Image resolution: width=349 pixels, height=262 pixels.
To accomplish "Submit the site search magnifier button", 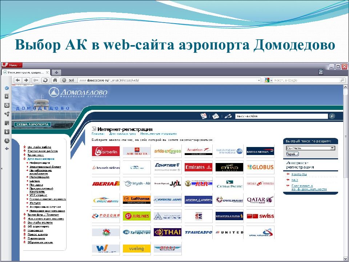I will 332,116.
